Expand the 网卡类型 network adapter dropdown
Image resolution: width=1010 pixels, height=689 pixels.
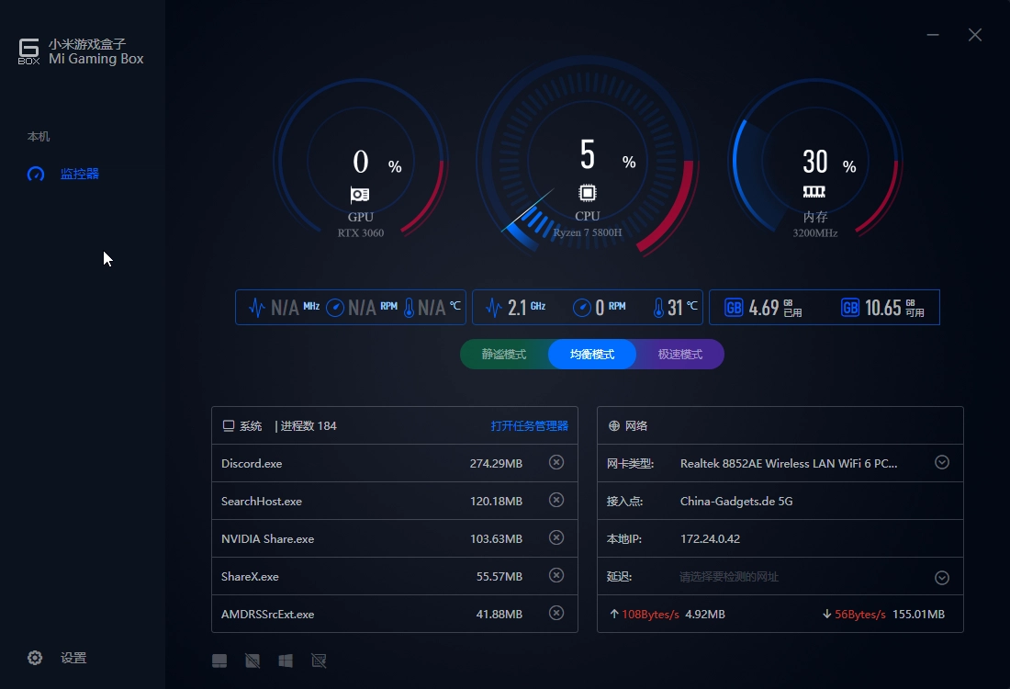[942, 462]
